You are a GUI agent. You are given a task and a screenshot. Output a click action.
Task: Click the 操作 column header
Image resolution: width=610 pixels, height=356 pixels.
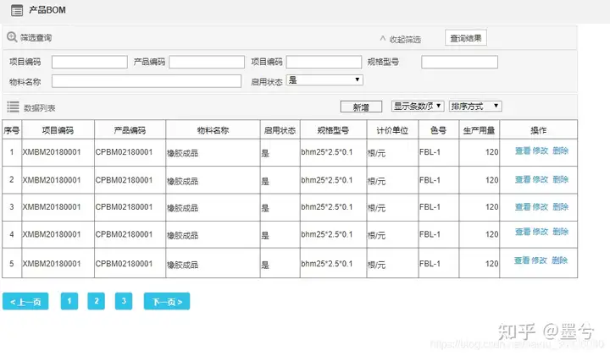tap(539, 130)
